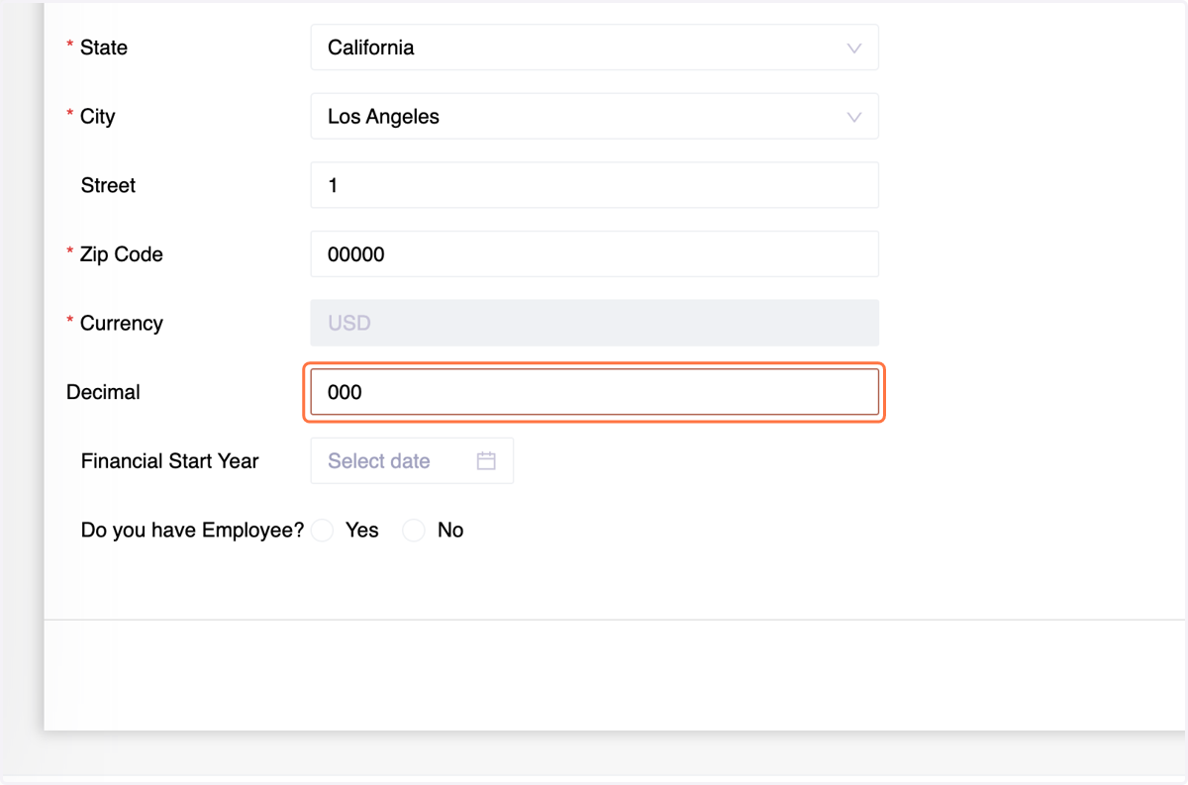Viewport: 1188px width, 785px height.
Task: Click the Do you have Employee? label
Action: pos(193,531)
